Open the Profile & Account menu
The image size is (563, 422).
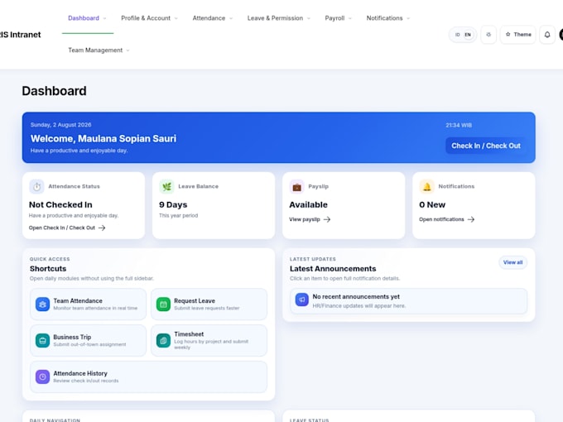point(146,18)
